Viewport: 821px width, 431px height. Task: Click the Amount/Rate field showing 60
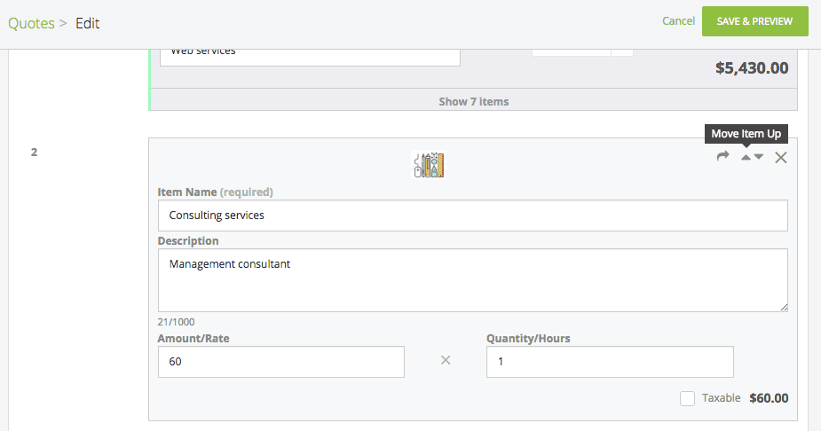(280, 362)
